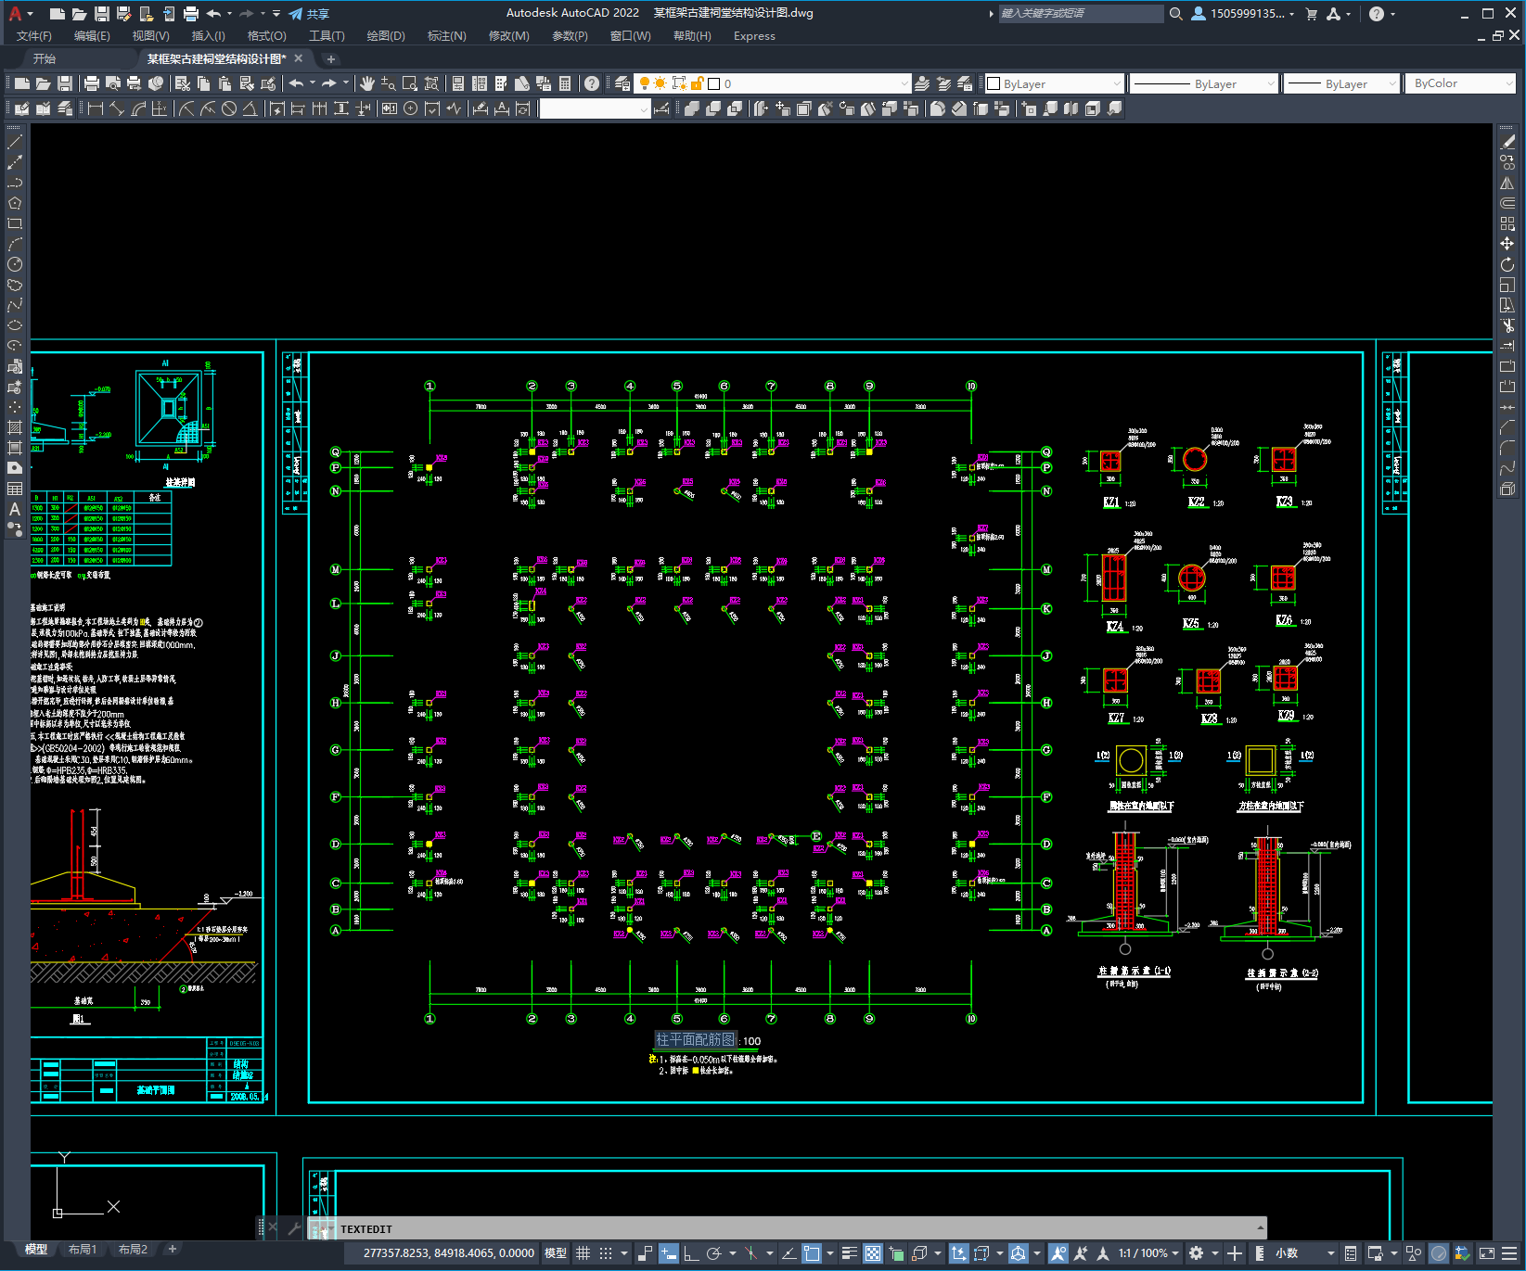The width and height of the screenshot is (1526, 1271).
Task: Open the Express menu
Action: [754, 36]
